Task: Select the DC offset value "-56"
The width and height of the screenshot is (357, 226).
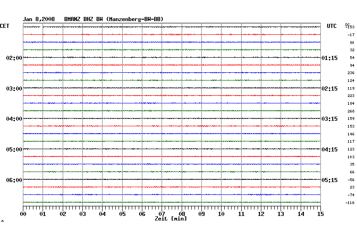Action: click(351, 180)
